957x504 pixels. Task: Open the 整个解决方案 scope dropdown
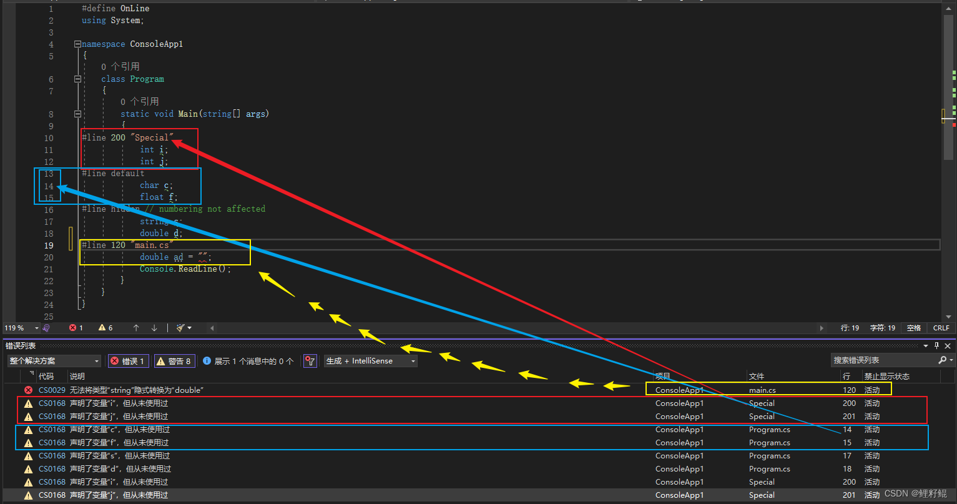(54, 361)
